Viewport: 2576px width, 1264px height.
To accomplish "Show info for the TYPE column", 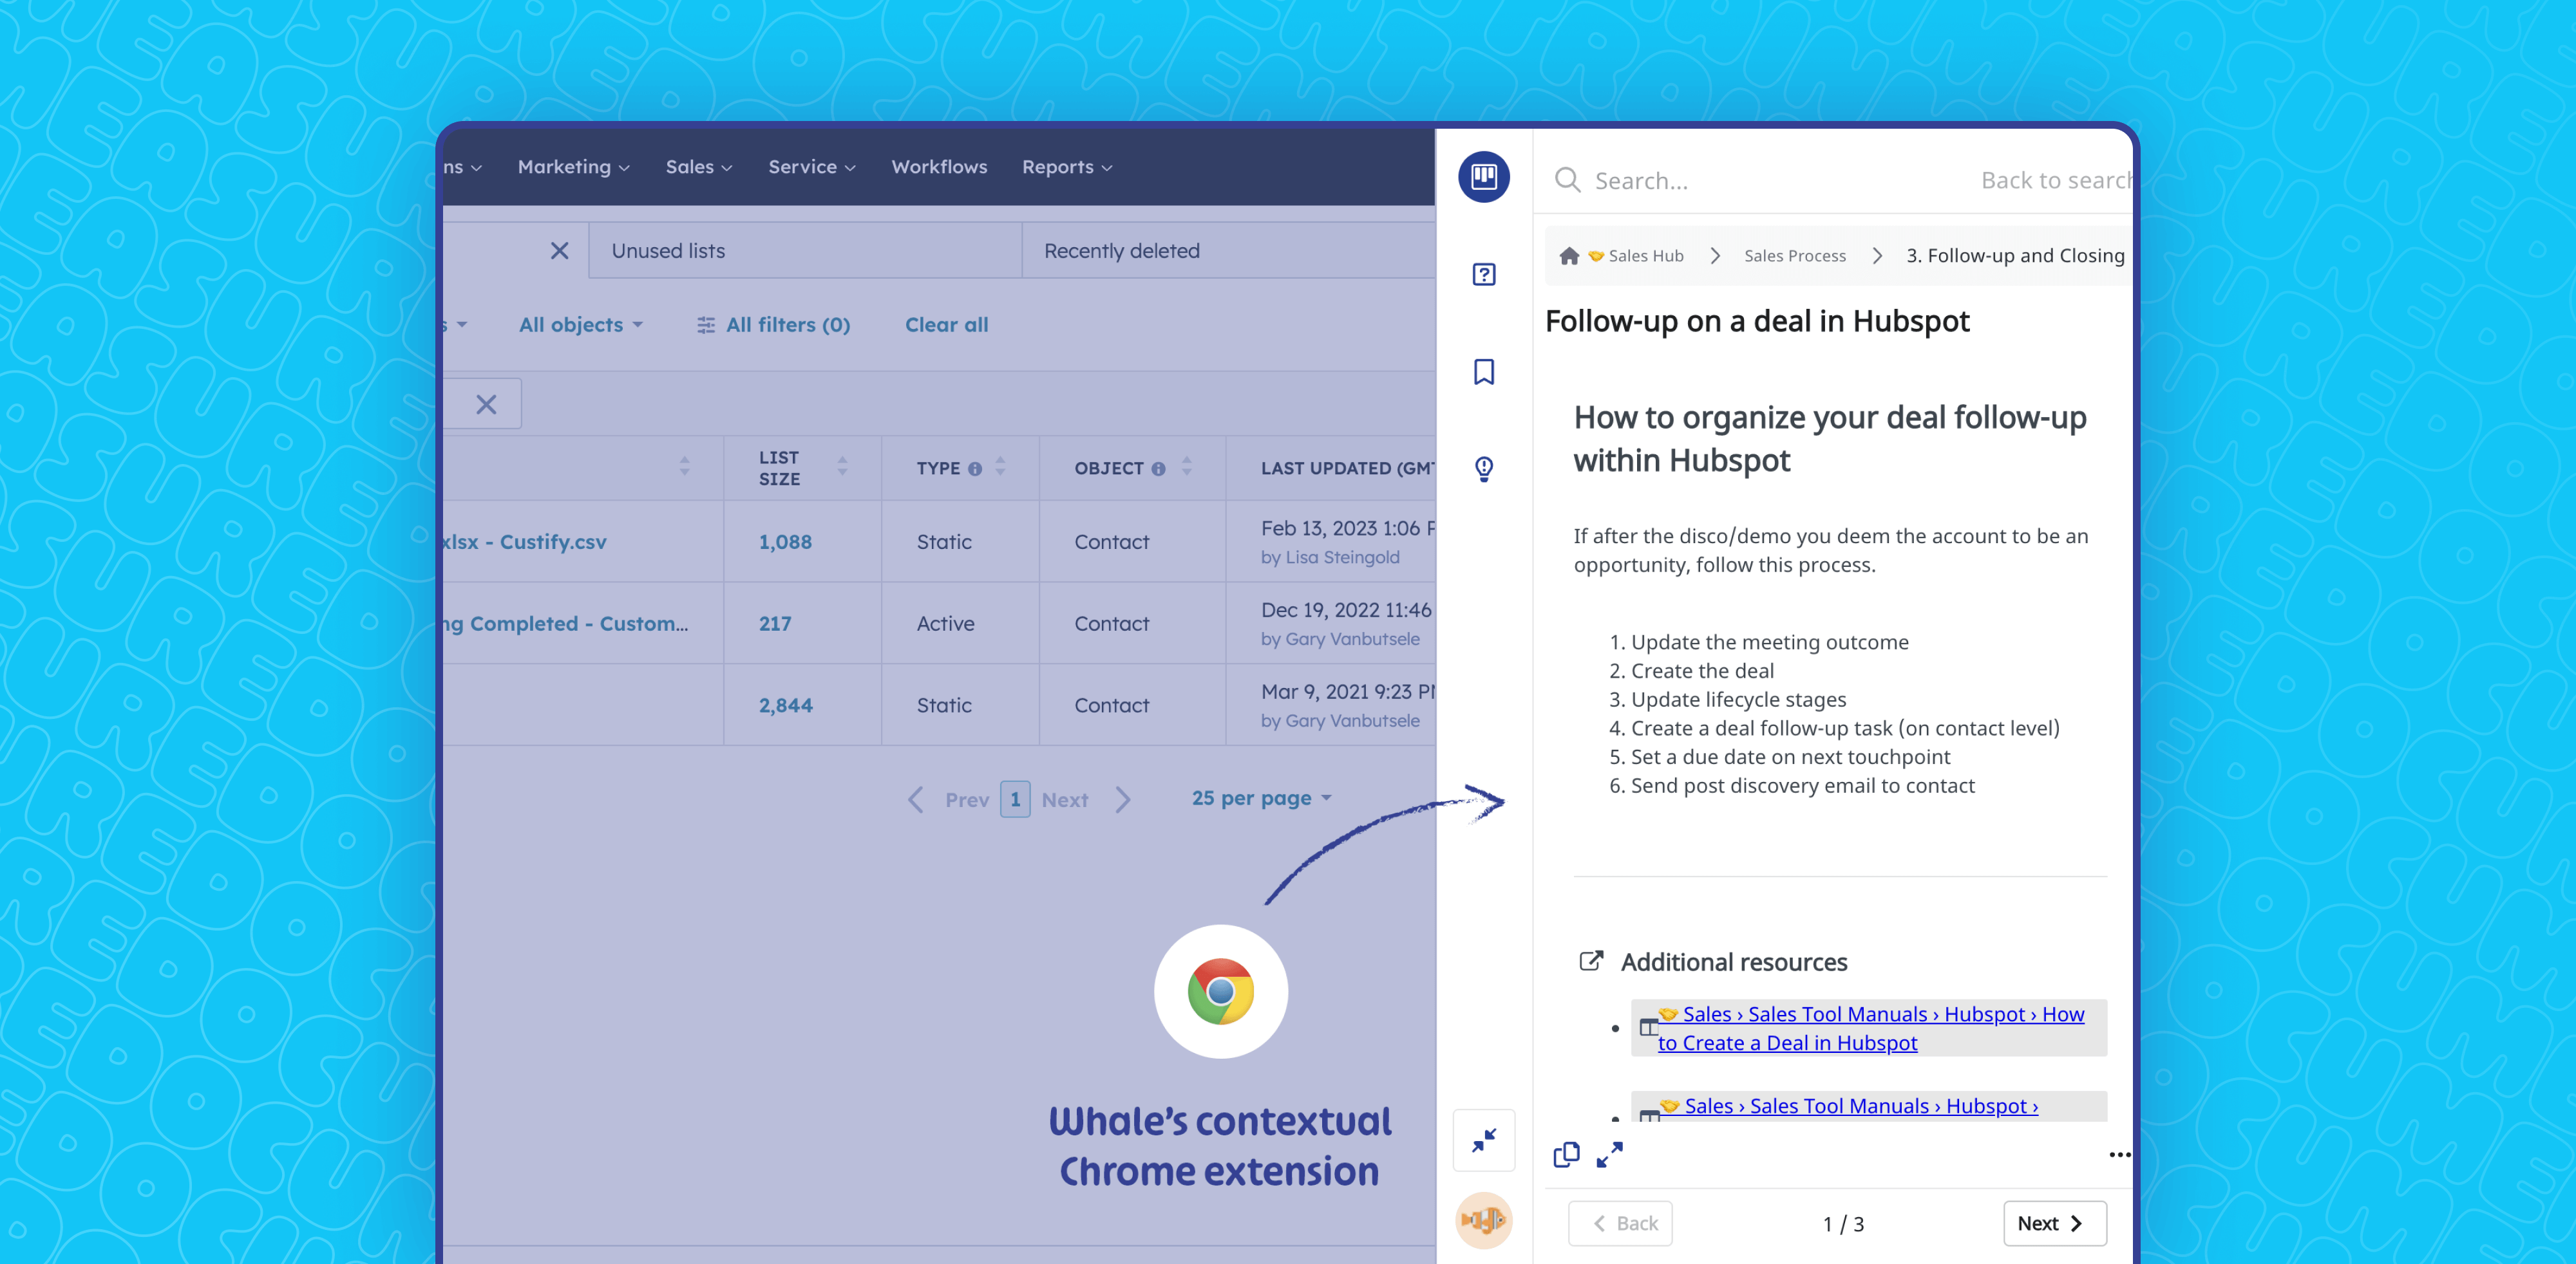I will (x=974, y=469).
